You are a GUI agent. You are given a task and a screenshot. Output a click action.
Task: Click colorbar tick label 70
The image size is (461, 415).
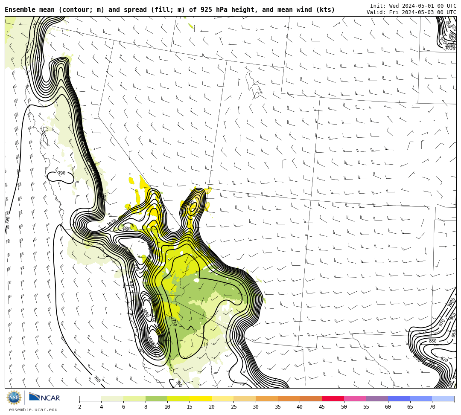(432, 407)
